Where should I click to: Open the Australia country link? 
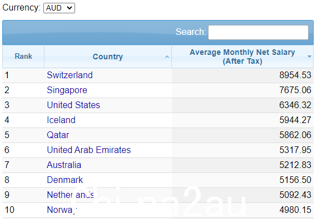[x=64, y=165]
